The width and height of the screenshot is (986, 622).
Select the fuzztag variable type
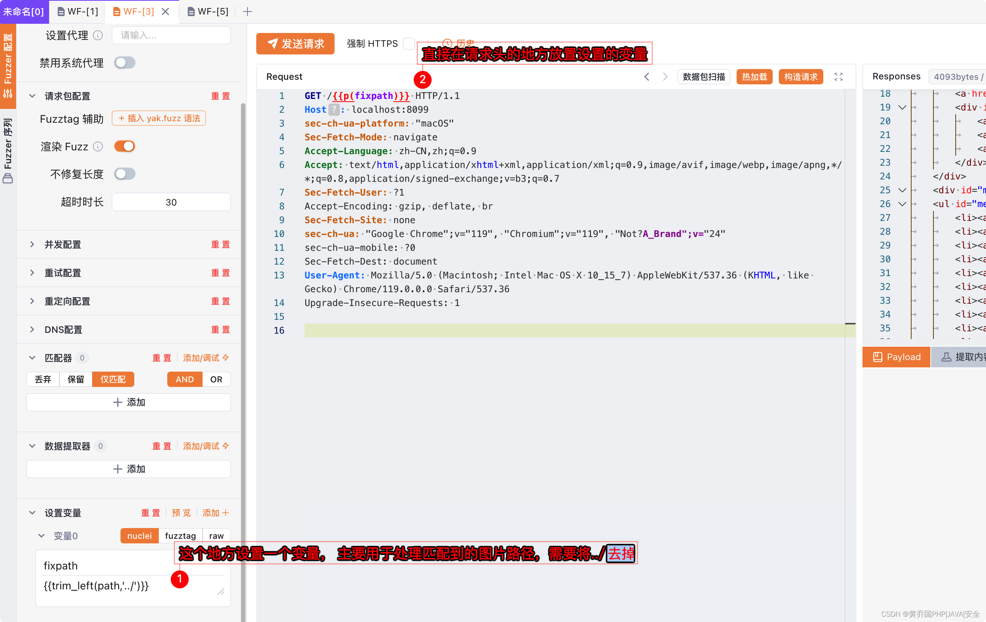(x=180, y=536)
